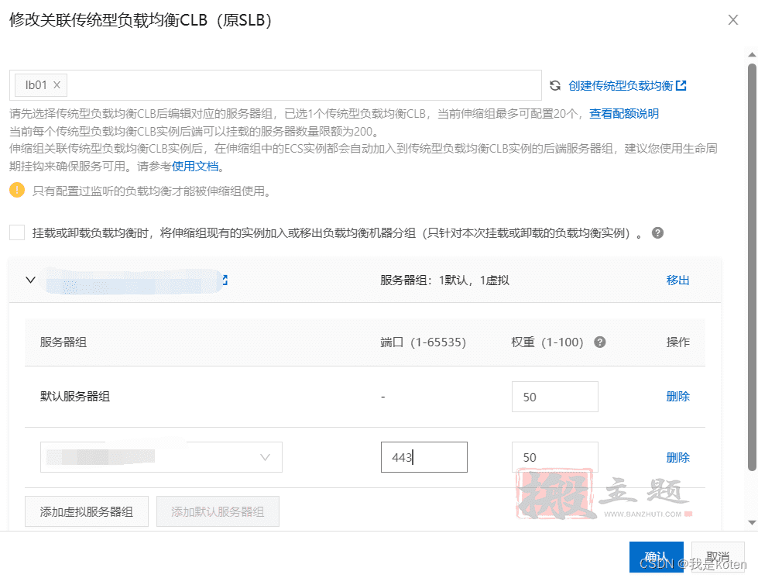Image resolution: width=758 pixels, height=578 pixels.
Task: Open the external link icon beside instance name
Action: (225, 280)
